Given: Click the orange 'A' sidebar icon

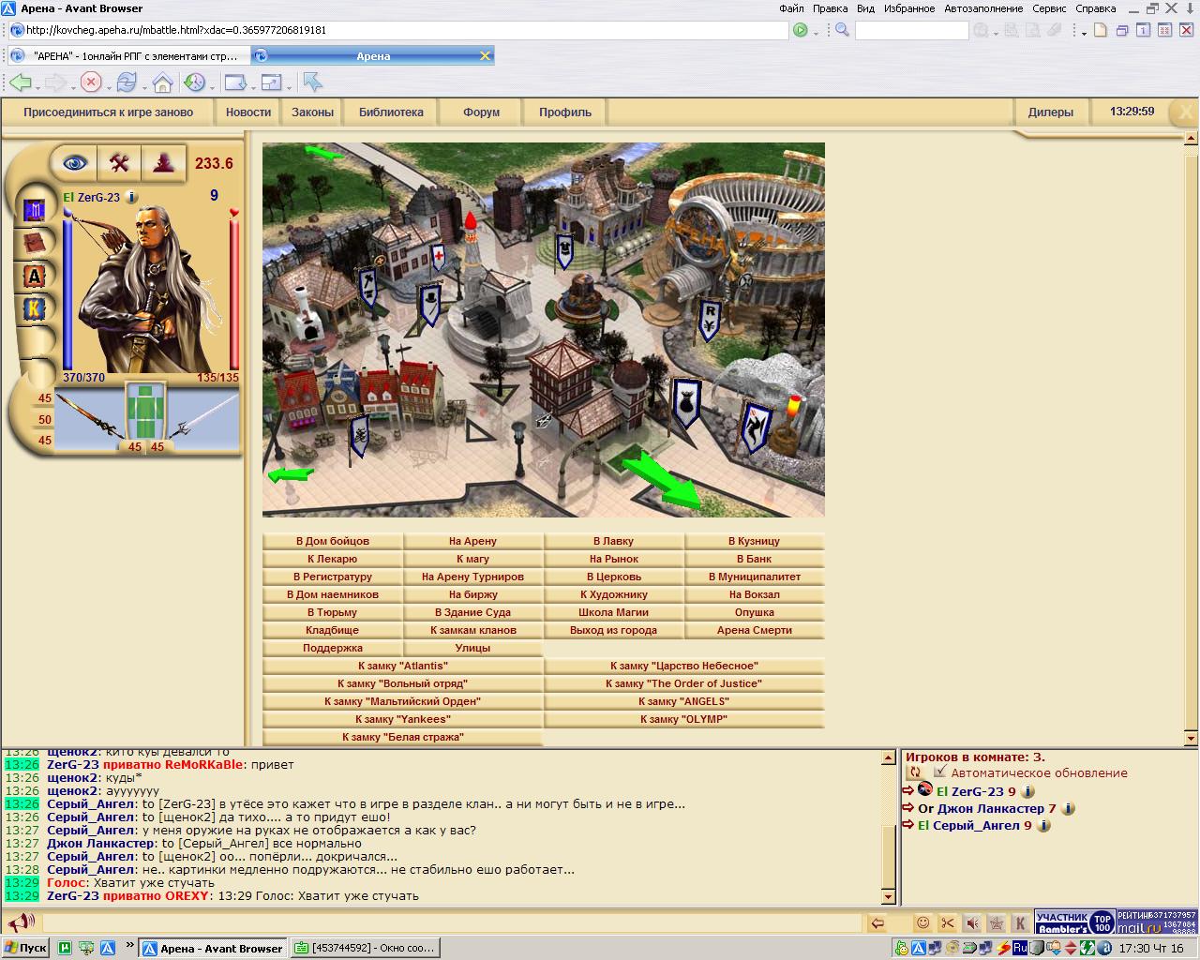Looking at the screenshot, I should tap(35, 276).
